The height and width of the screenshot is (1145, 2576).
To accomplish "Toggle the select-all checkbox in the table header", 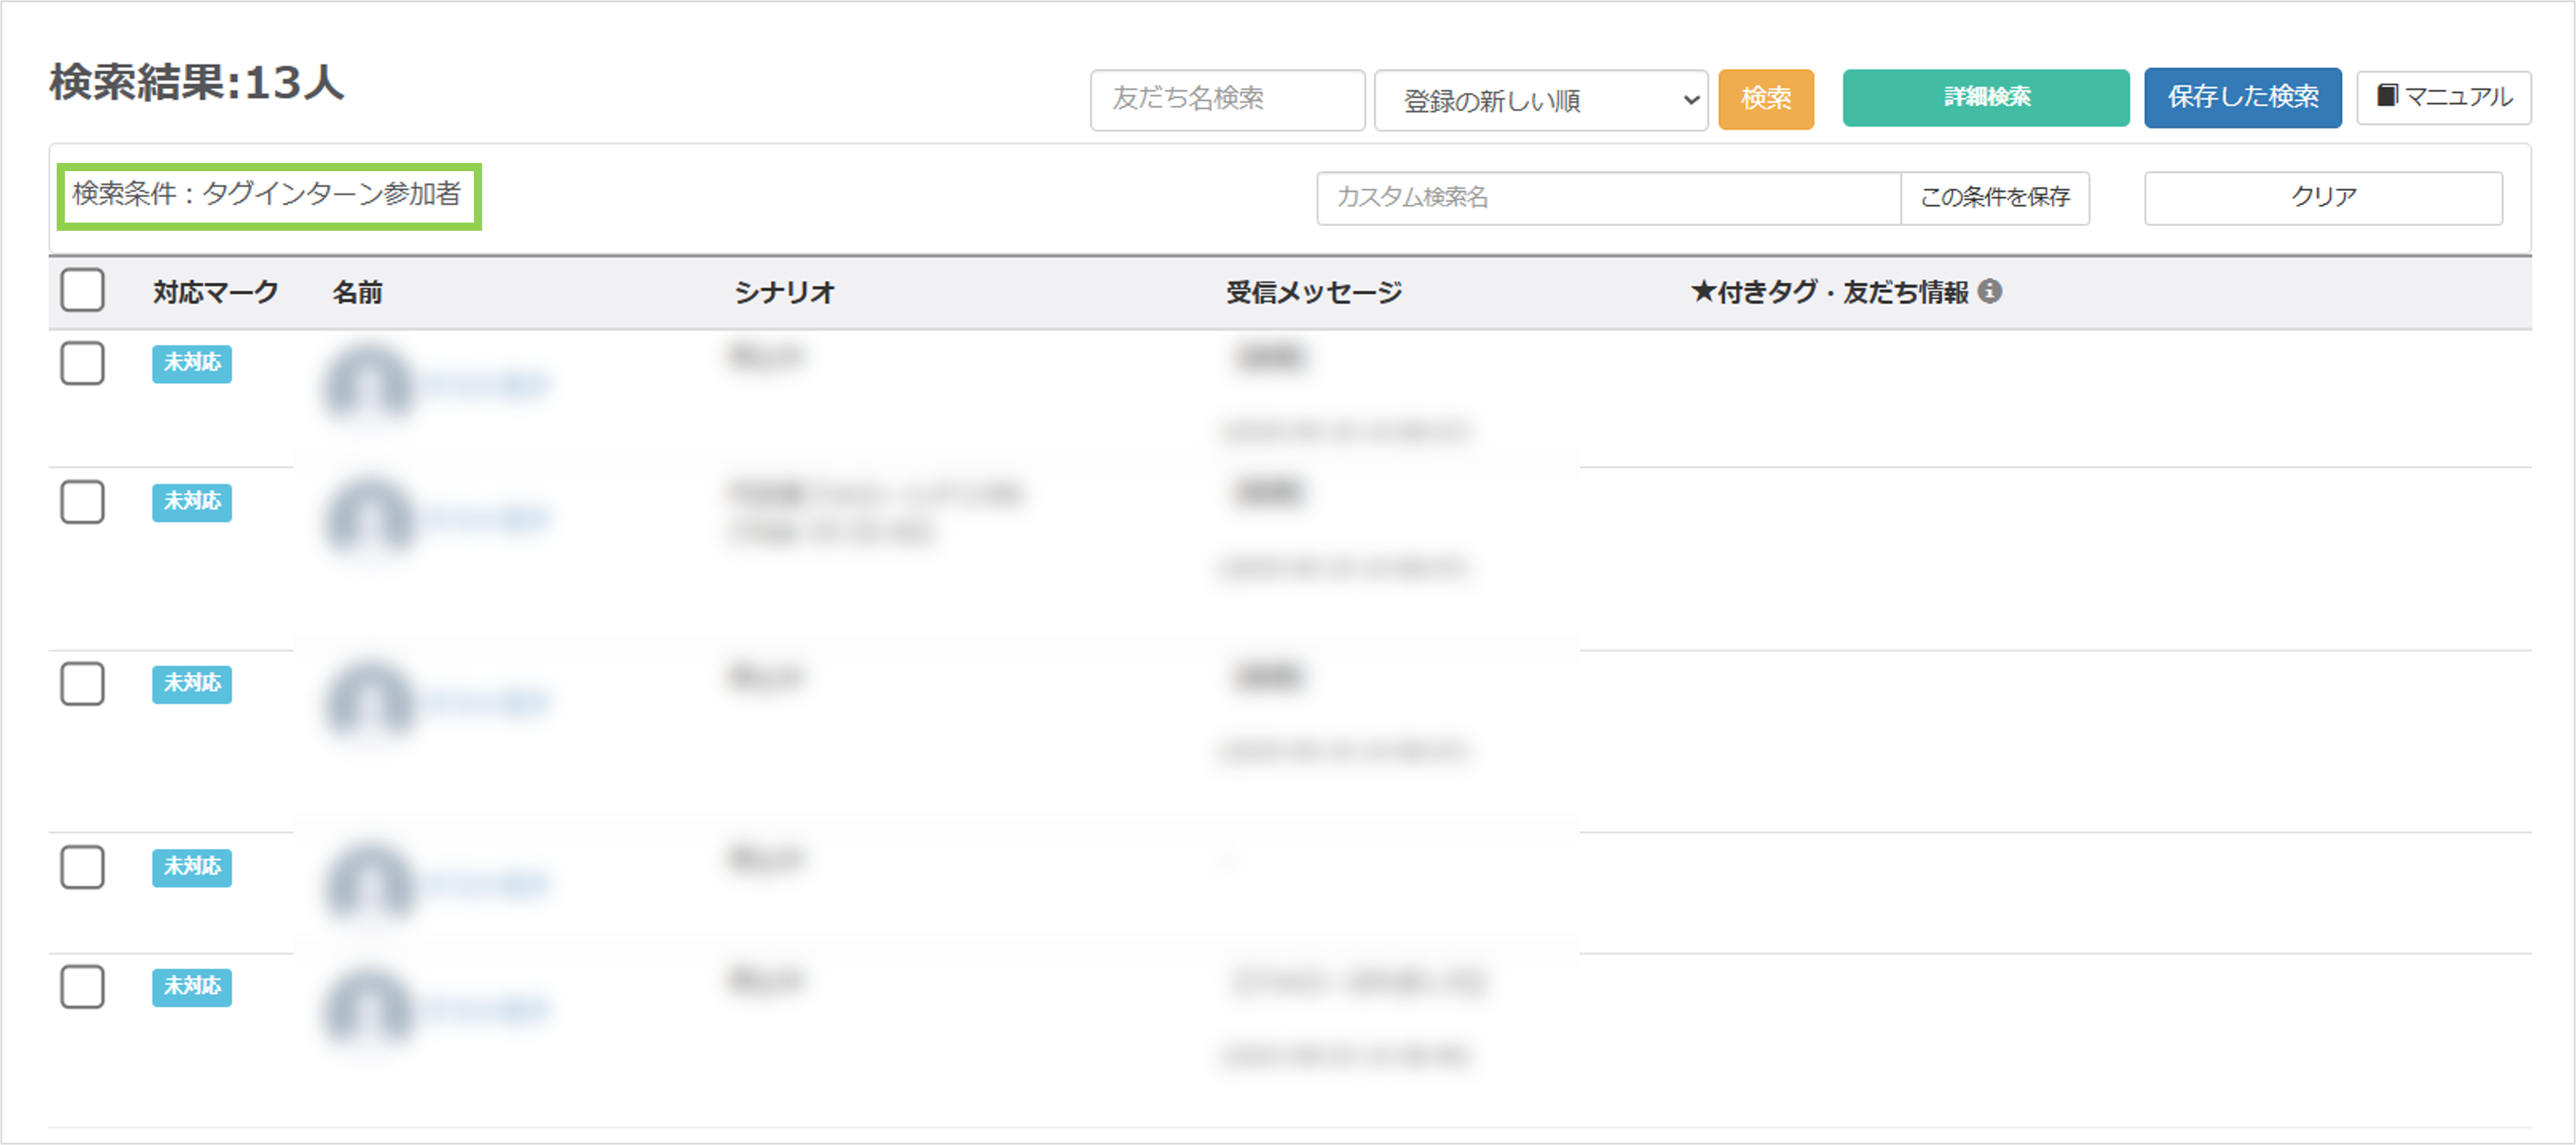I will [x=82, y=290].
